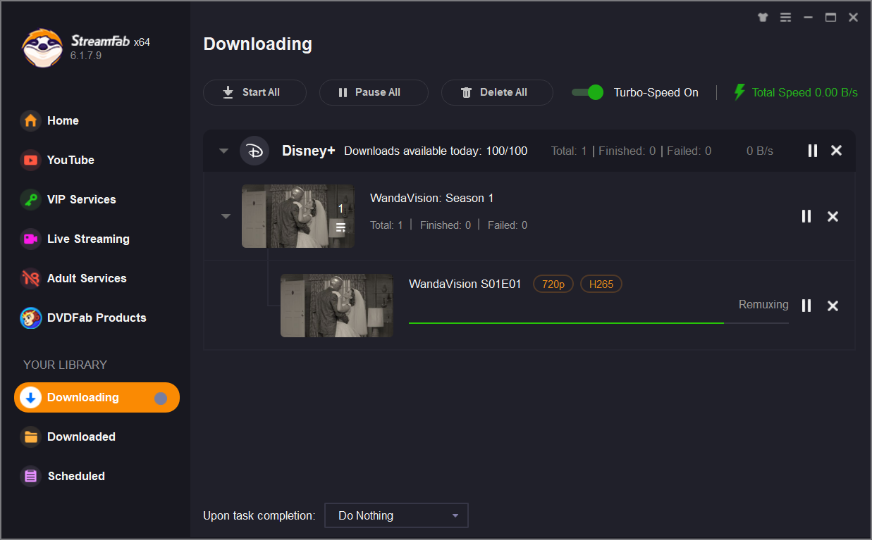Select YouTube in the sidebar

[70, 160]
